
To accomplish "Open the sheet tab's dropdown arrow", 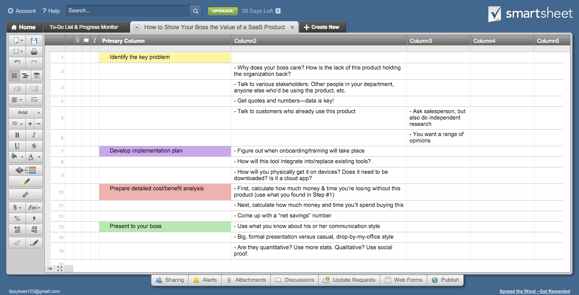I will click(x=137, y=27).
